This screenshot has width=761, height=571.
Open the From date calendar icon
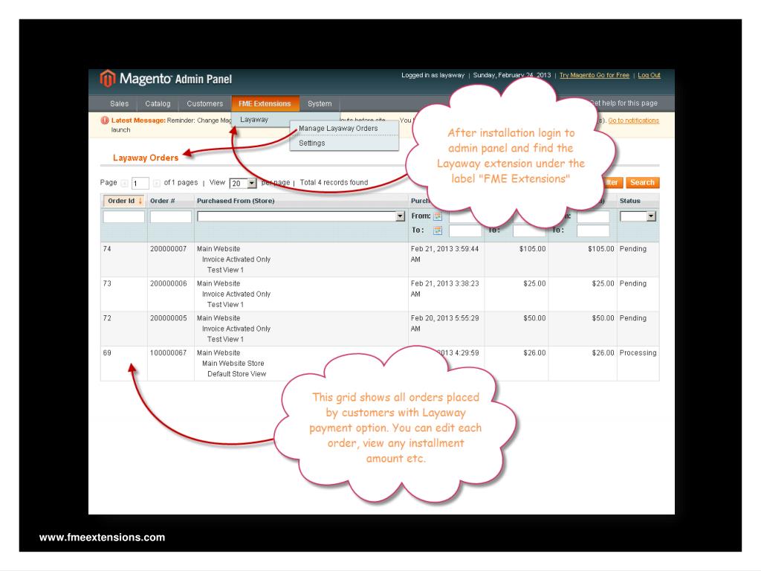tap(438, 216)
